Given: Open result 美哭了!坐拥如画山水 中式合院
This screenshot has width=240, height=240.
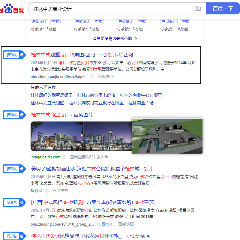Looking at the screenshot, I should pos(92,169).
